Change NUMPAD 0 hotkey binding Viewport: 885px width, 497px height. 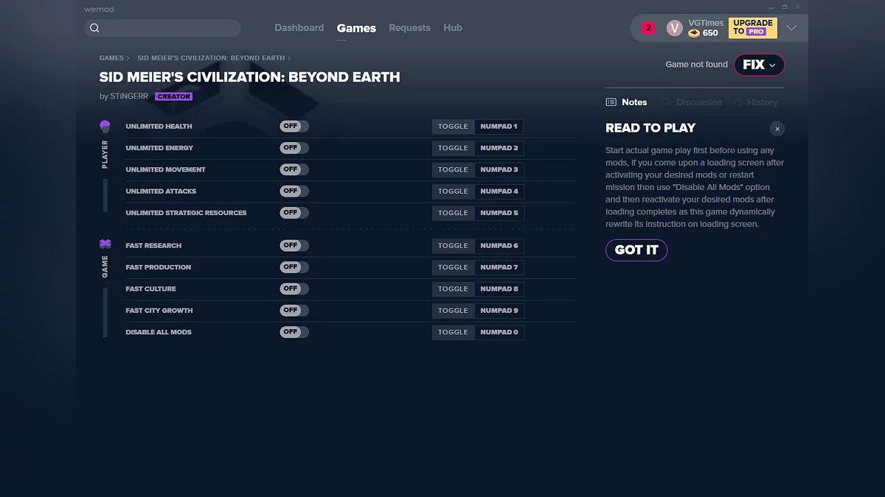point(499,332)
